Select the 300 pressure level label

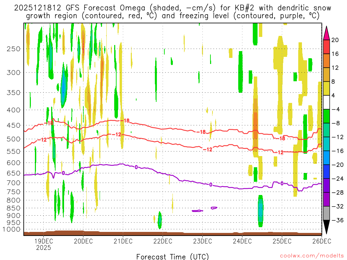pyautogui.click(x=14, y=72)
